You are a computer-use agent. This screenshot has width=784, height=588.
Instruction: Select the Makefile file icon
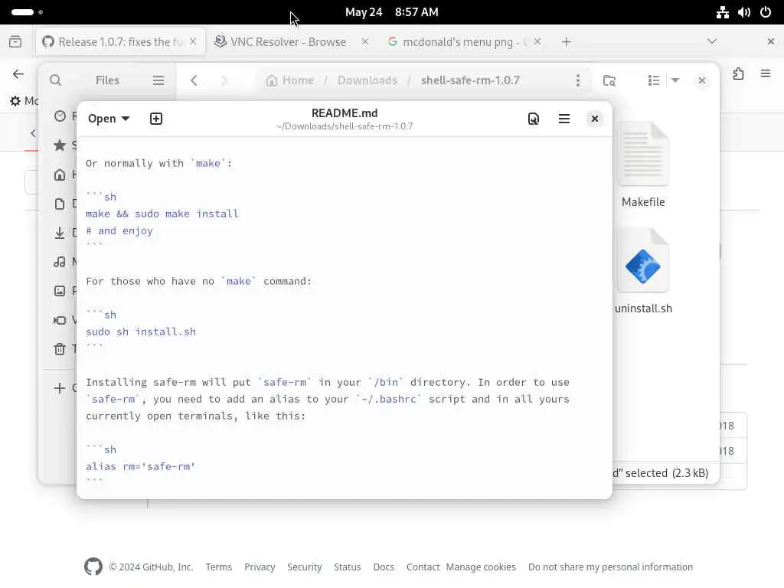[643, 155]
